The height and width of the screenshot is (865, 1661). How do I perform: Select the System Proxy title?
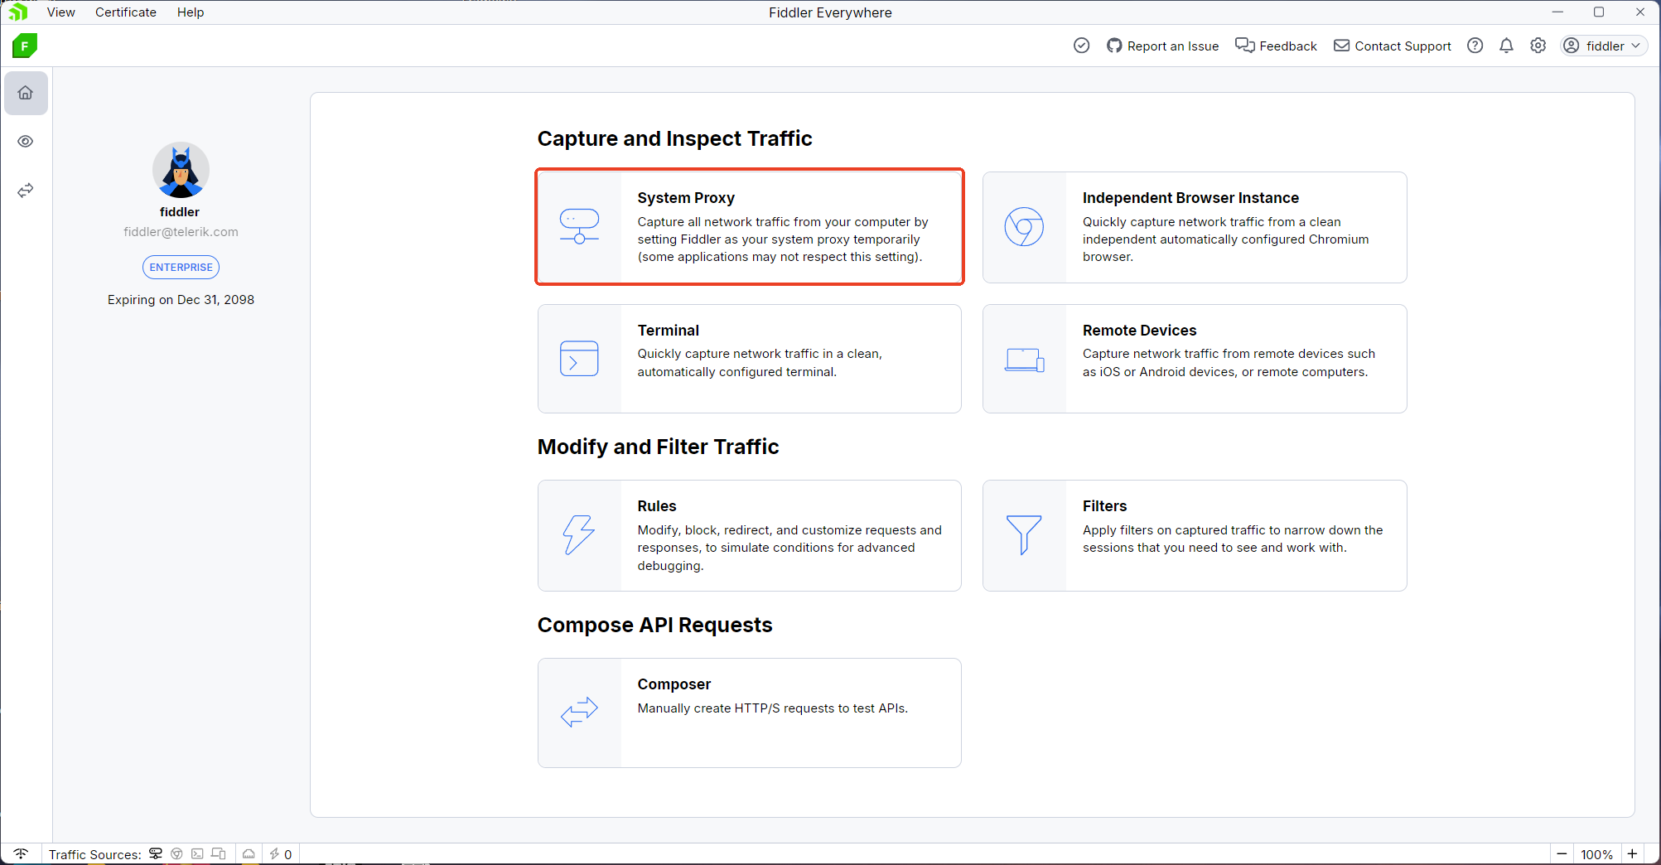click(686, 197)
